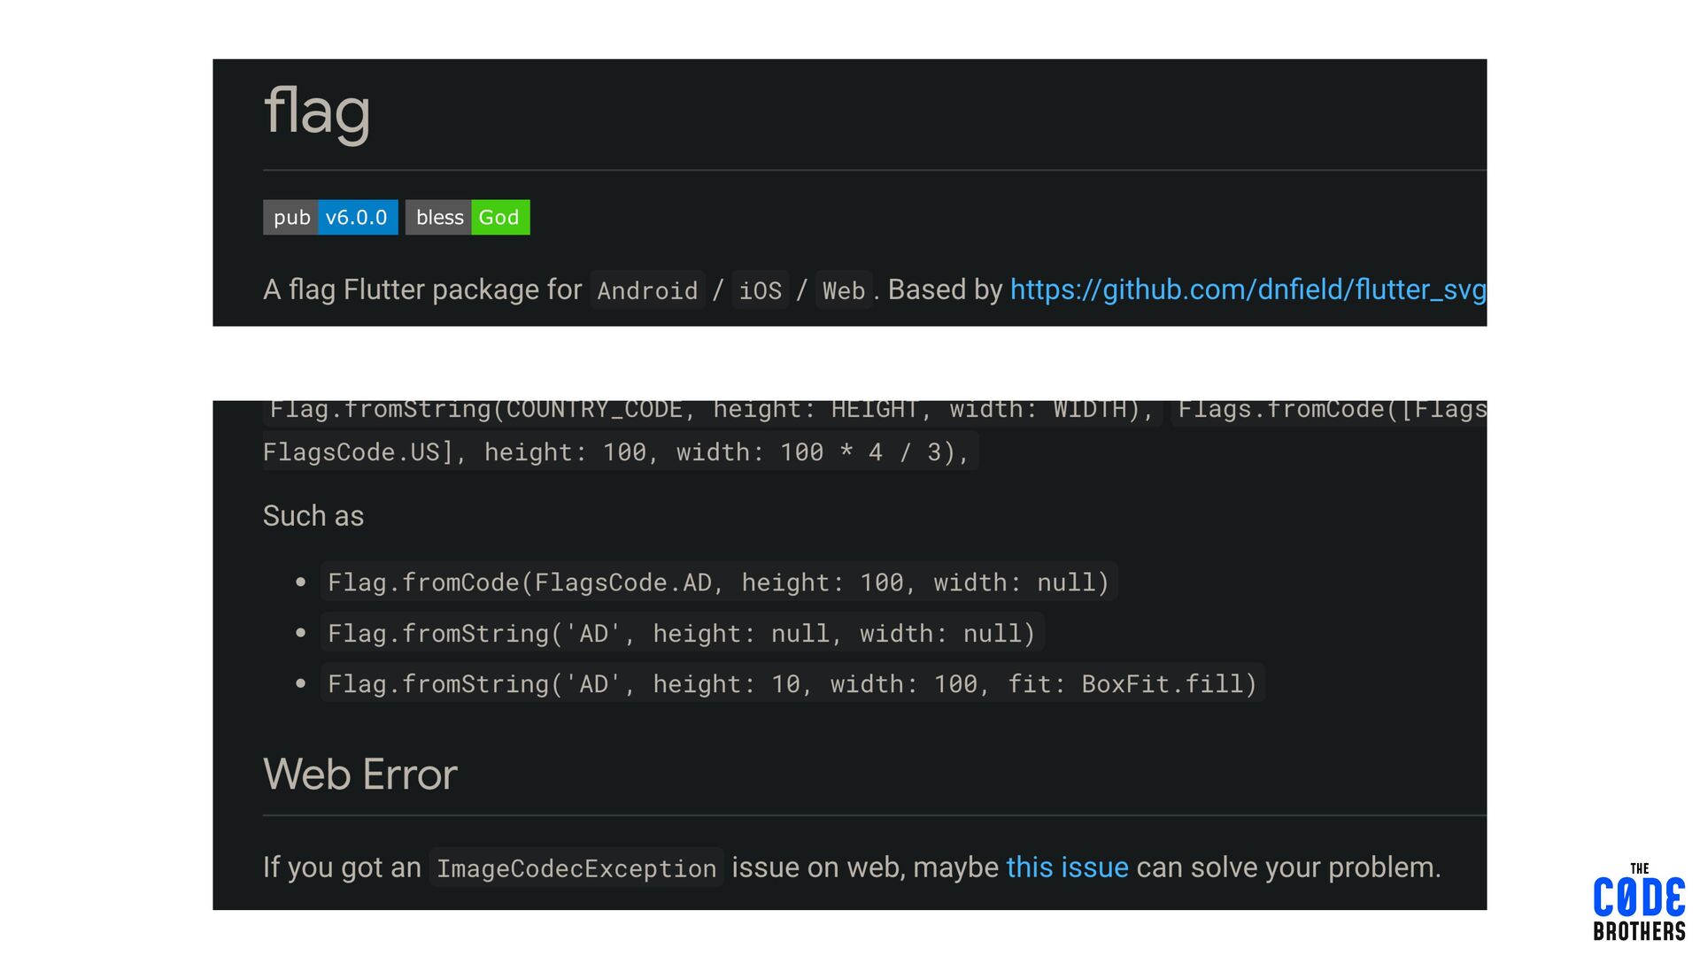Click the 'Web' inline code label
Image resolution: width=1700 pixels, height=956 pixels.
[x=843, y=290]
